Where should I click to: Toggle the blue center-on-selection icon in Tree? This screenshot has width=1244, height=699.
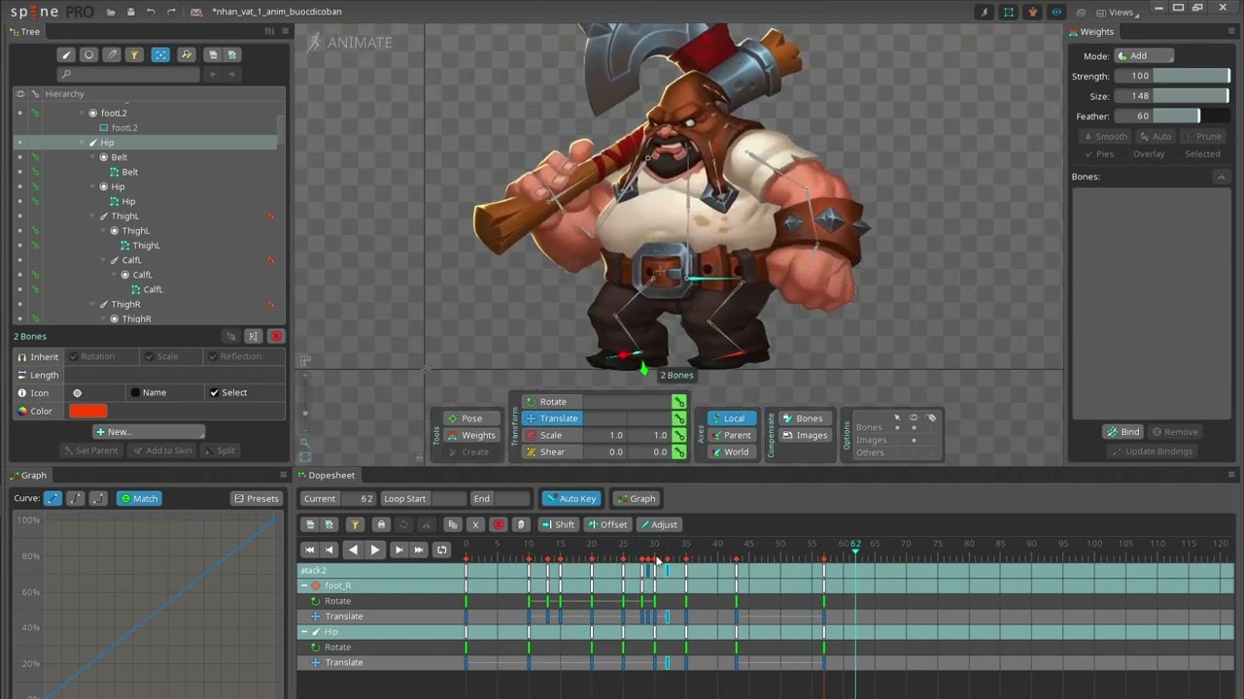[x=160, y=54]
